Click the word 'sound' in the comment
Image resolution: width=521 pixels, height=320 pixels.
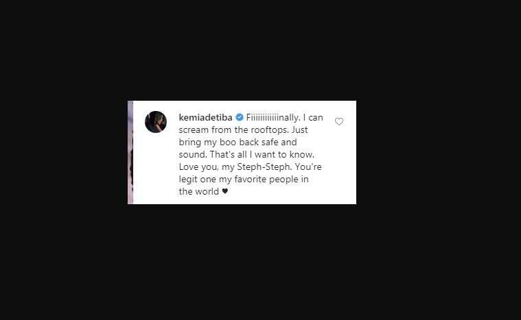click(x=192, y=155)
